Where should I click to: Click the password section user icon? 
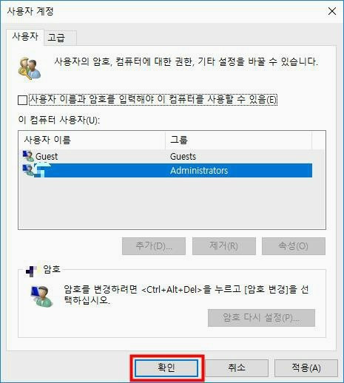[41, 296]
